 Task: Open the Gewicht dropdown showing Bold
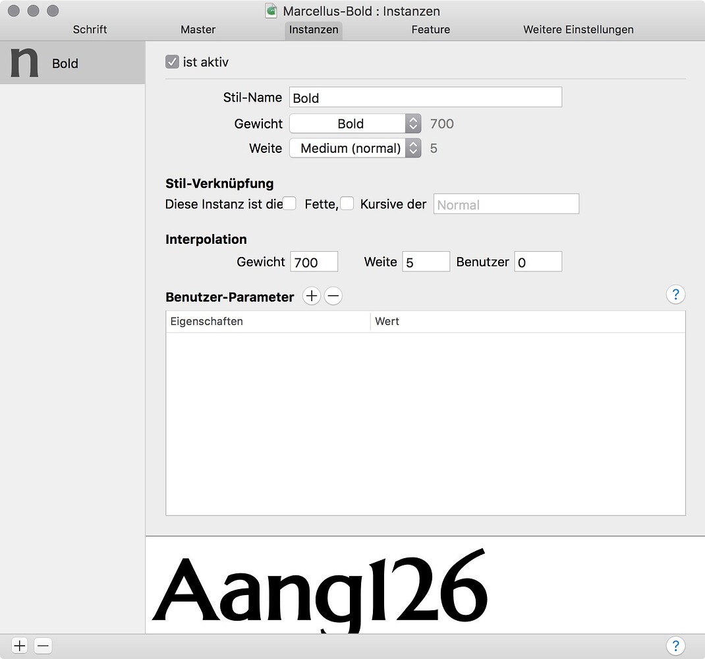pos(355,124)
